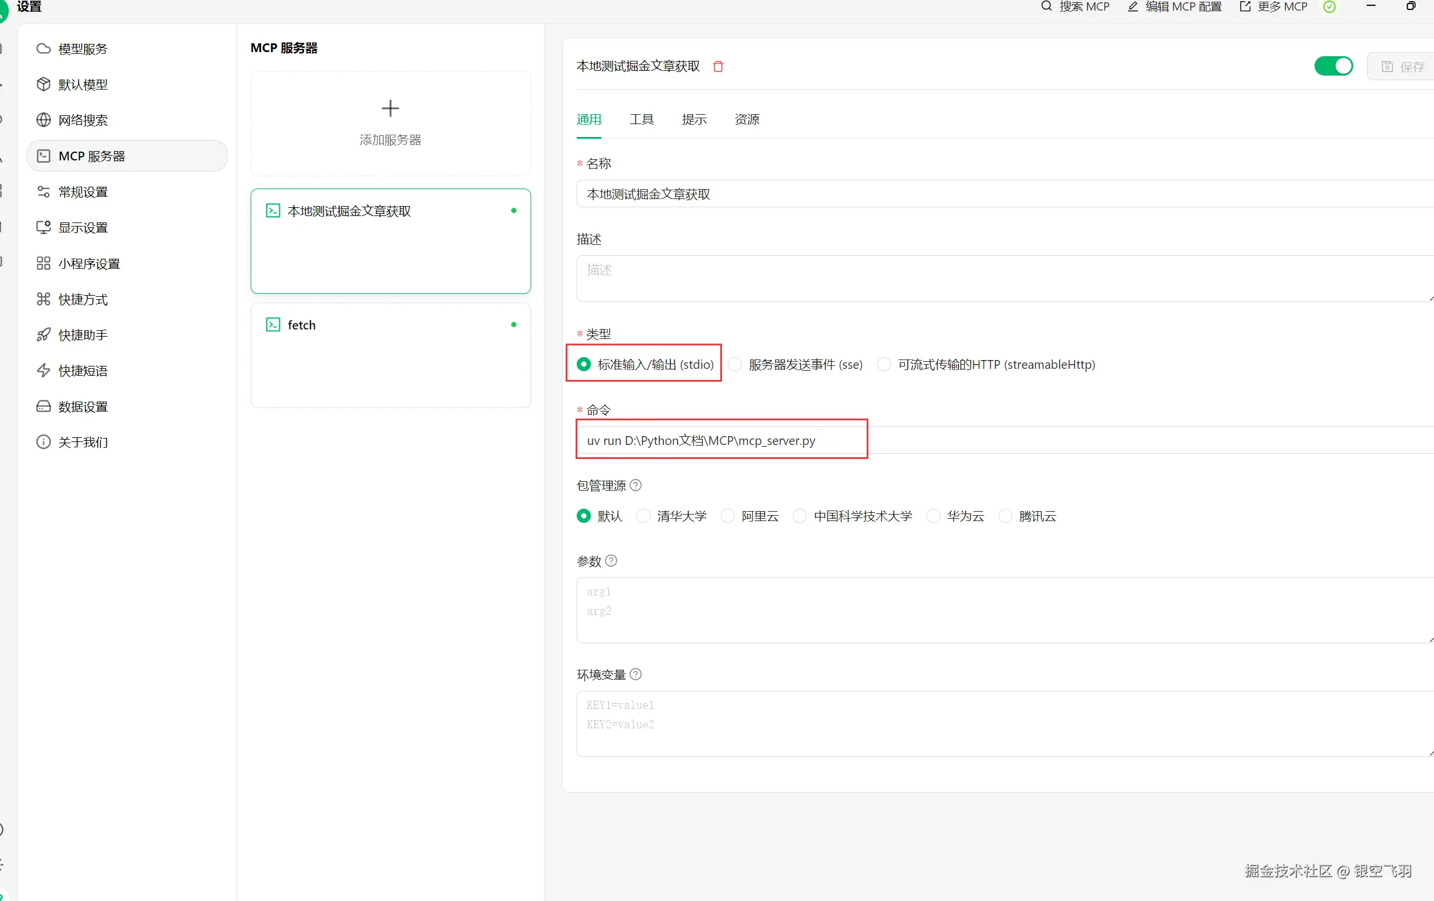Switch to the 资源 tab

point(747,119)
